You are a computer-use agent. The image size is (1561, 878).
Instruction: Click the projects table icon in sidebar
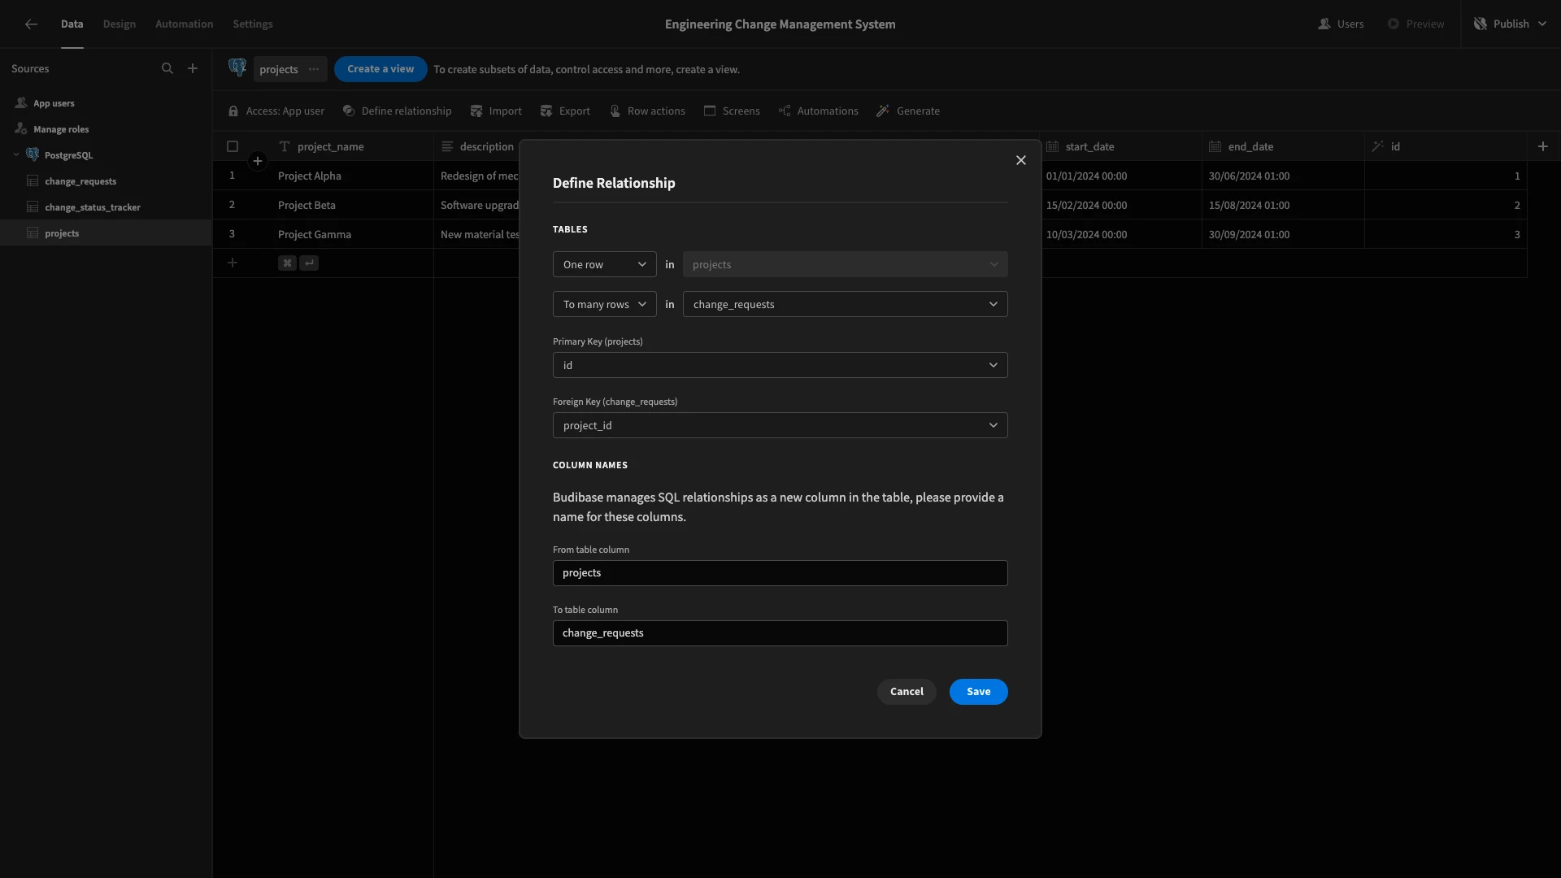tap(33, 233)
